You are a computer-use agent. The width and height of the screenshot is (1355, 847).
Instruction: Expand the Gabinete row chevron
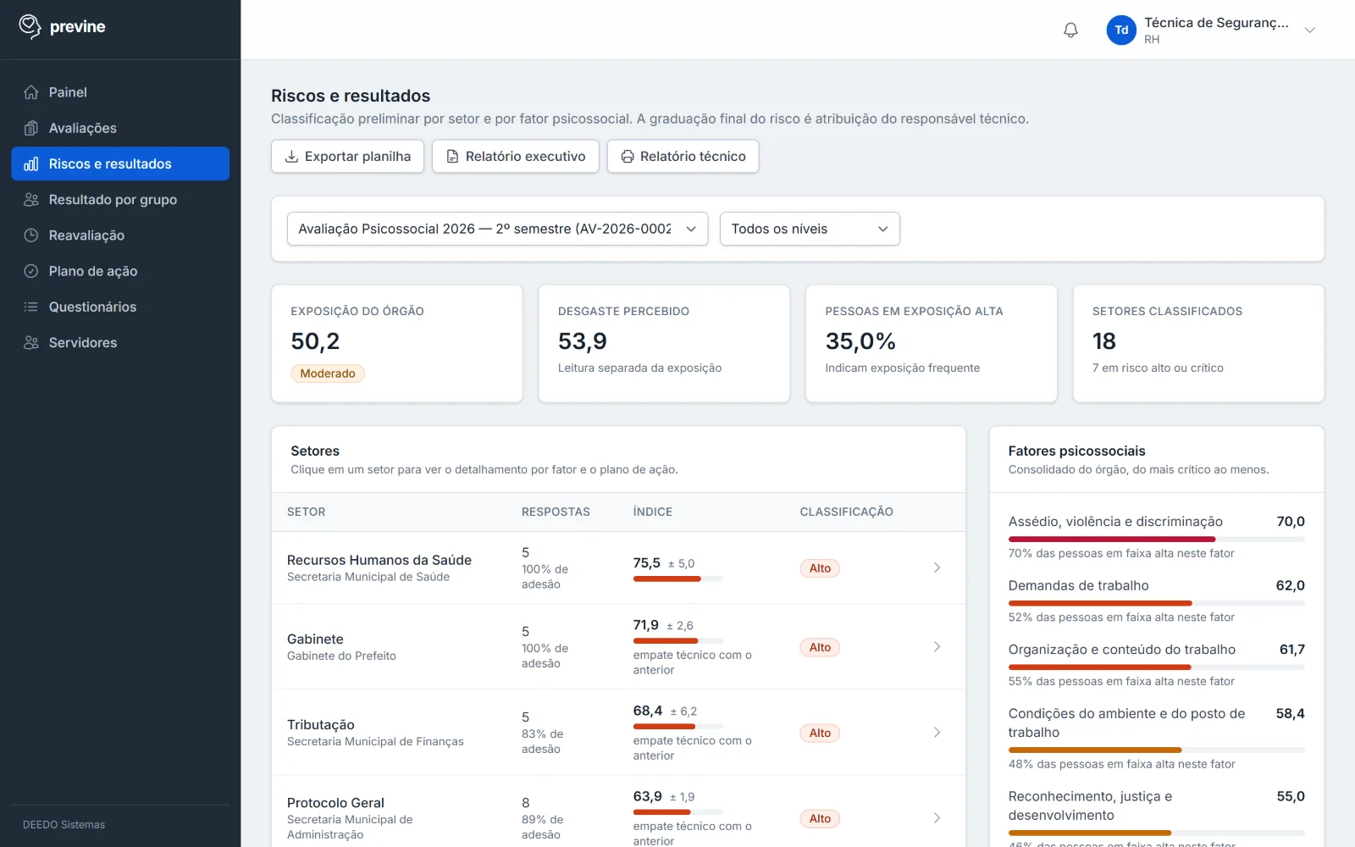pos(937,647)
